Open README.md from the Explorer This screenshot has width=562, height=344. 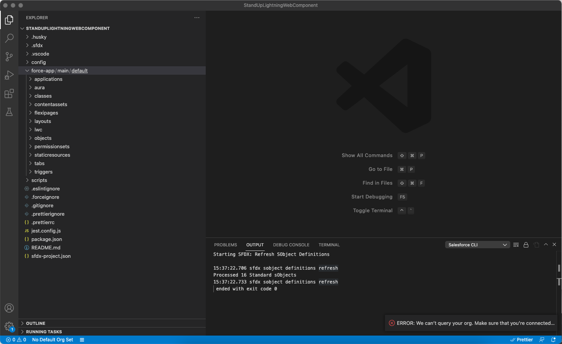pos(46,247)
